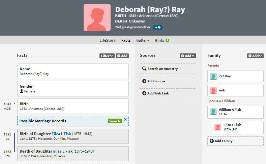Click the Add button in Facts header
Image resolution: width=266 pixels, height=164 pixels.
[122, 56]
